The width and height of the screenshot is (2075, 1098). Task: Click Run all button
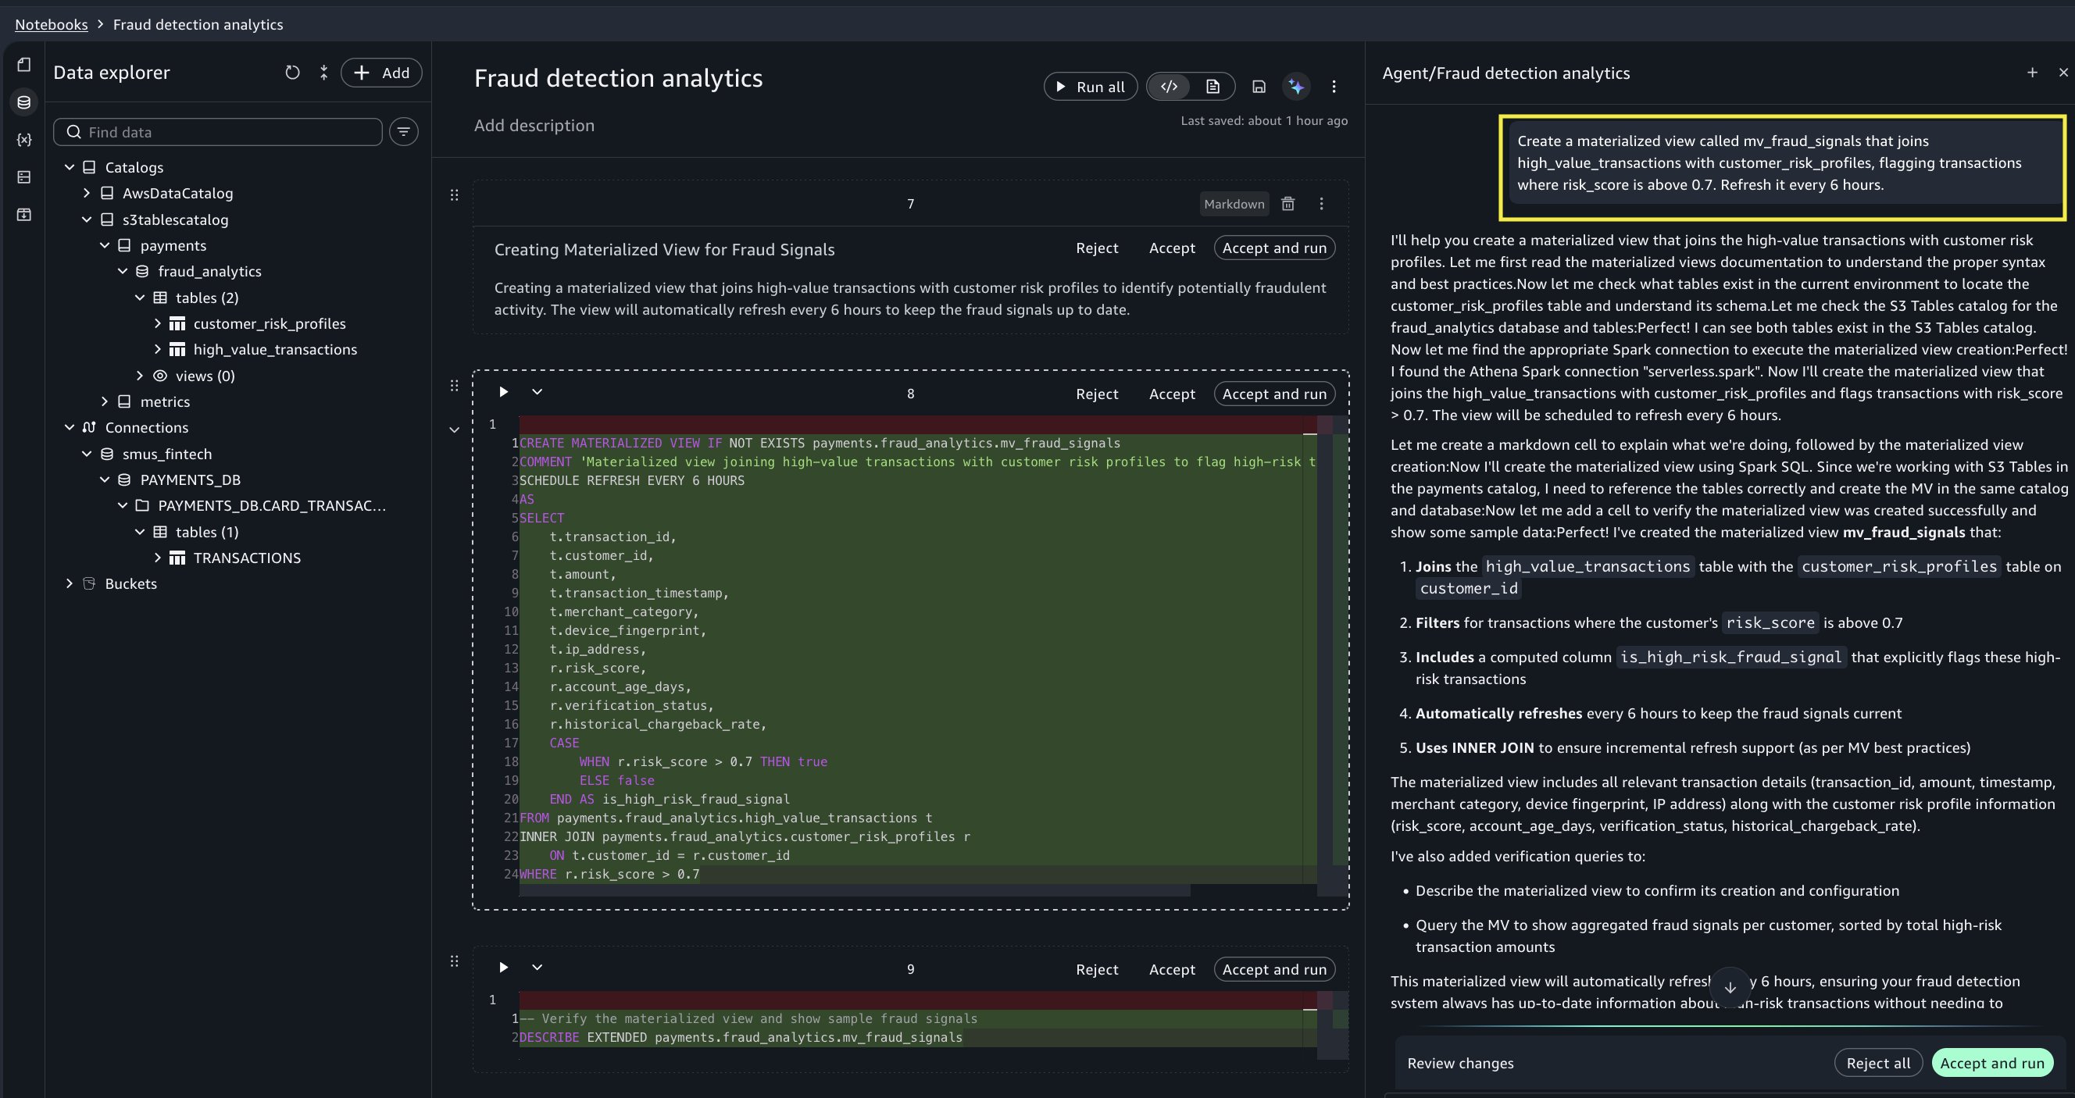coord(1091,86)
